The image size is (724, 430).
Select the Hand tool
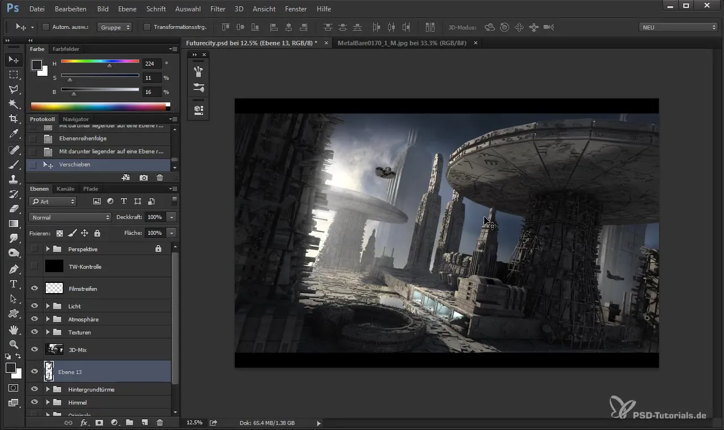pos(14,329)
